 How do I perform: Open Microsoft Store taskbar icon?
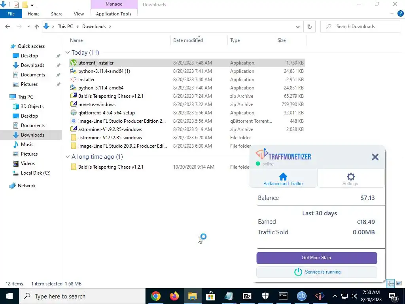211,296
